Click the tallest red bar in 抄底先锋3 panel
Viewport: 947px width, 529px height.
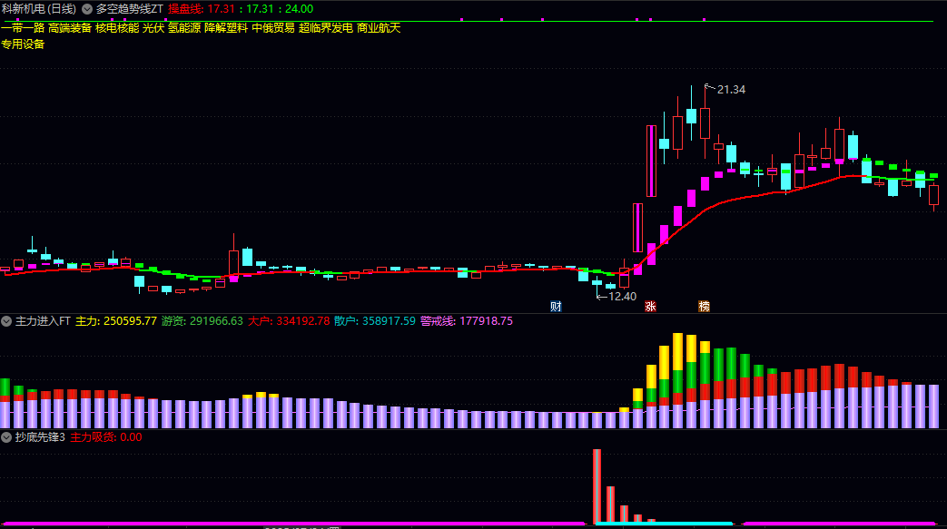597,486
